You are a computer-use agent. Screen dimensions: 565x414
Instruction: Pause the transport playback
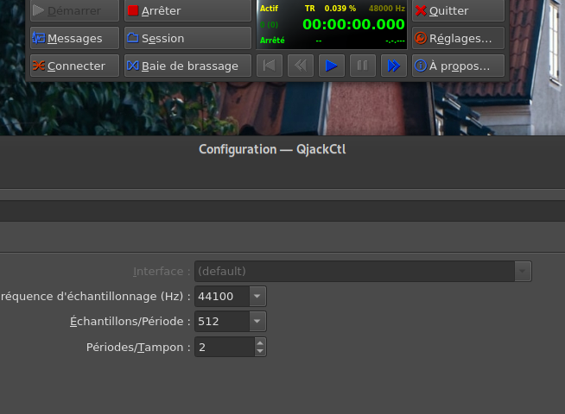(363, 66)
